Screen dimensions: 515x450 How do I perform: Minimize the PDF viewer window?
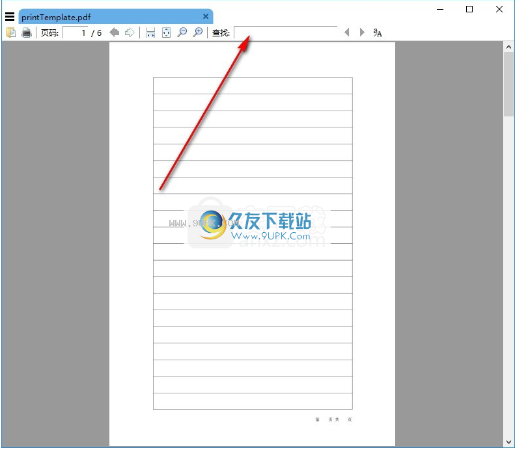click(x=440, y=9)
